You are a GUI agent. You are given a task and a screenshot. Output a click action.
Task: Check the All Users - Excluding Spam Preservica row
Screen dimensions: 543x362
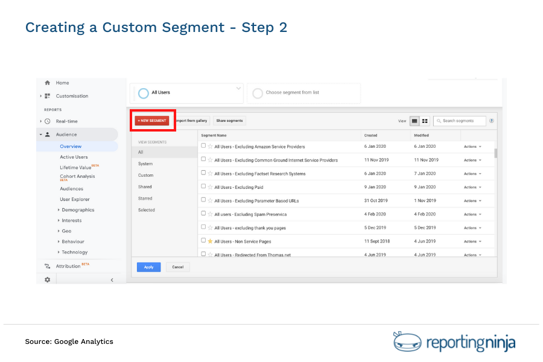(x=204, y=214)
